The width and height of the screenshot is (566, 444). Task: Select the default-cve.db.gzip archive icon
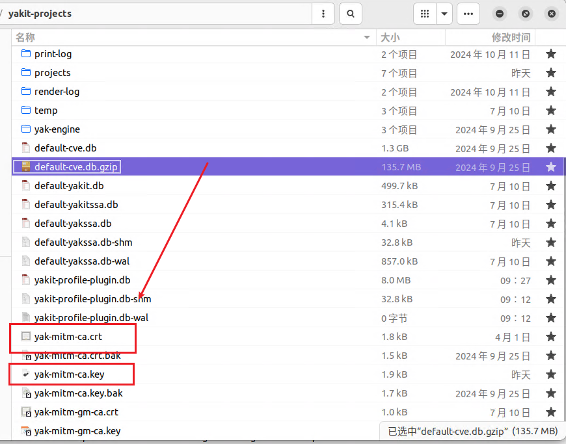26,167
